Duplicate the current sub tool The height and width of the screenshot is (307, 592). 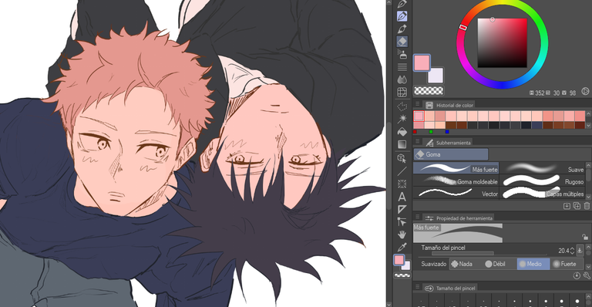tap(577, 206)
